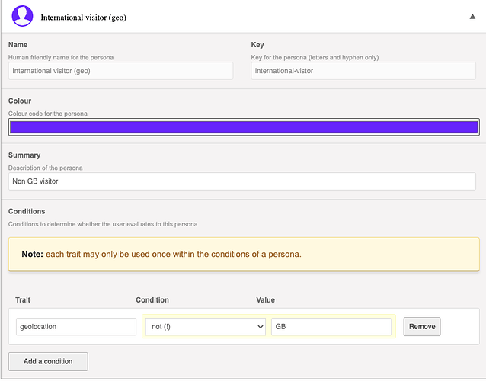
Task: Edit the geolocation Trait field
Action: coord(75,326)
